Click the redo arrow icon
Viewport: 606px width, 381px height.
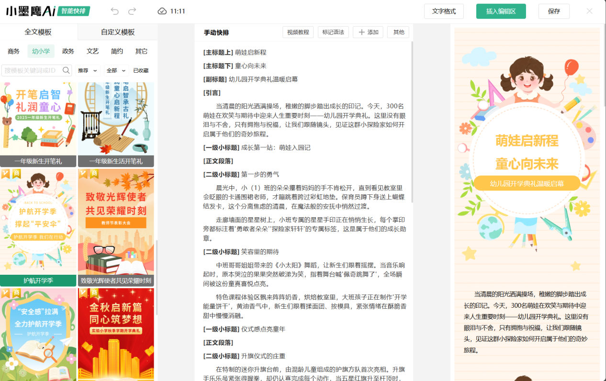click(133, 11)
